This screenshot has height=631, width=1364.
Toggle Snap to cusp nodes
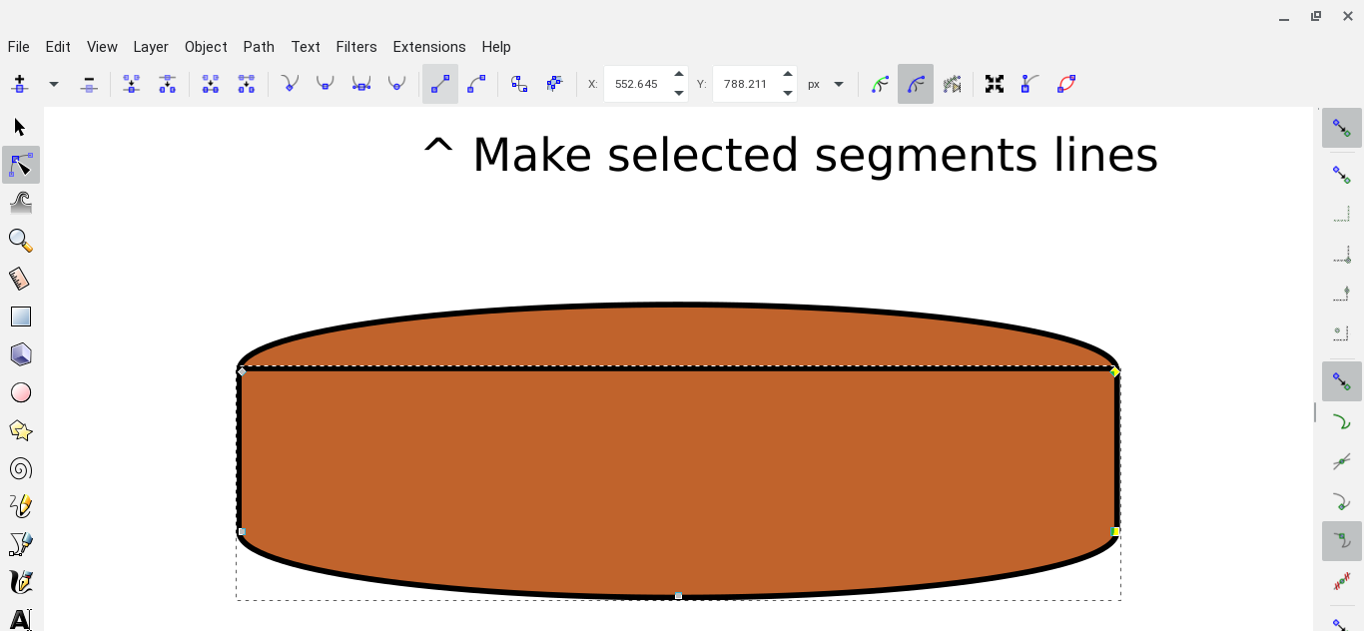click(1342, 501)
